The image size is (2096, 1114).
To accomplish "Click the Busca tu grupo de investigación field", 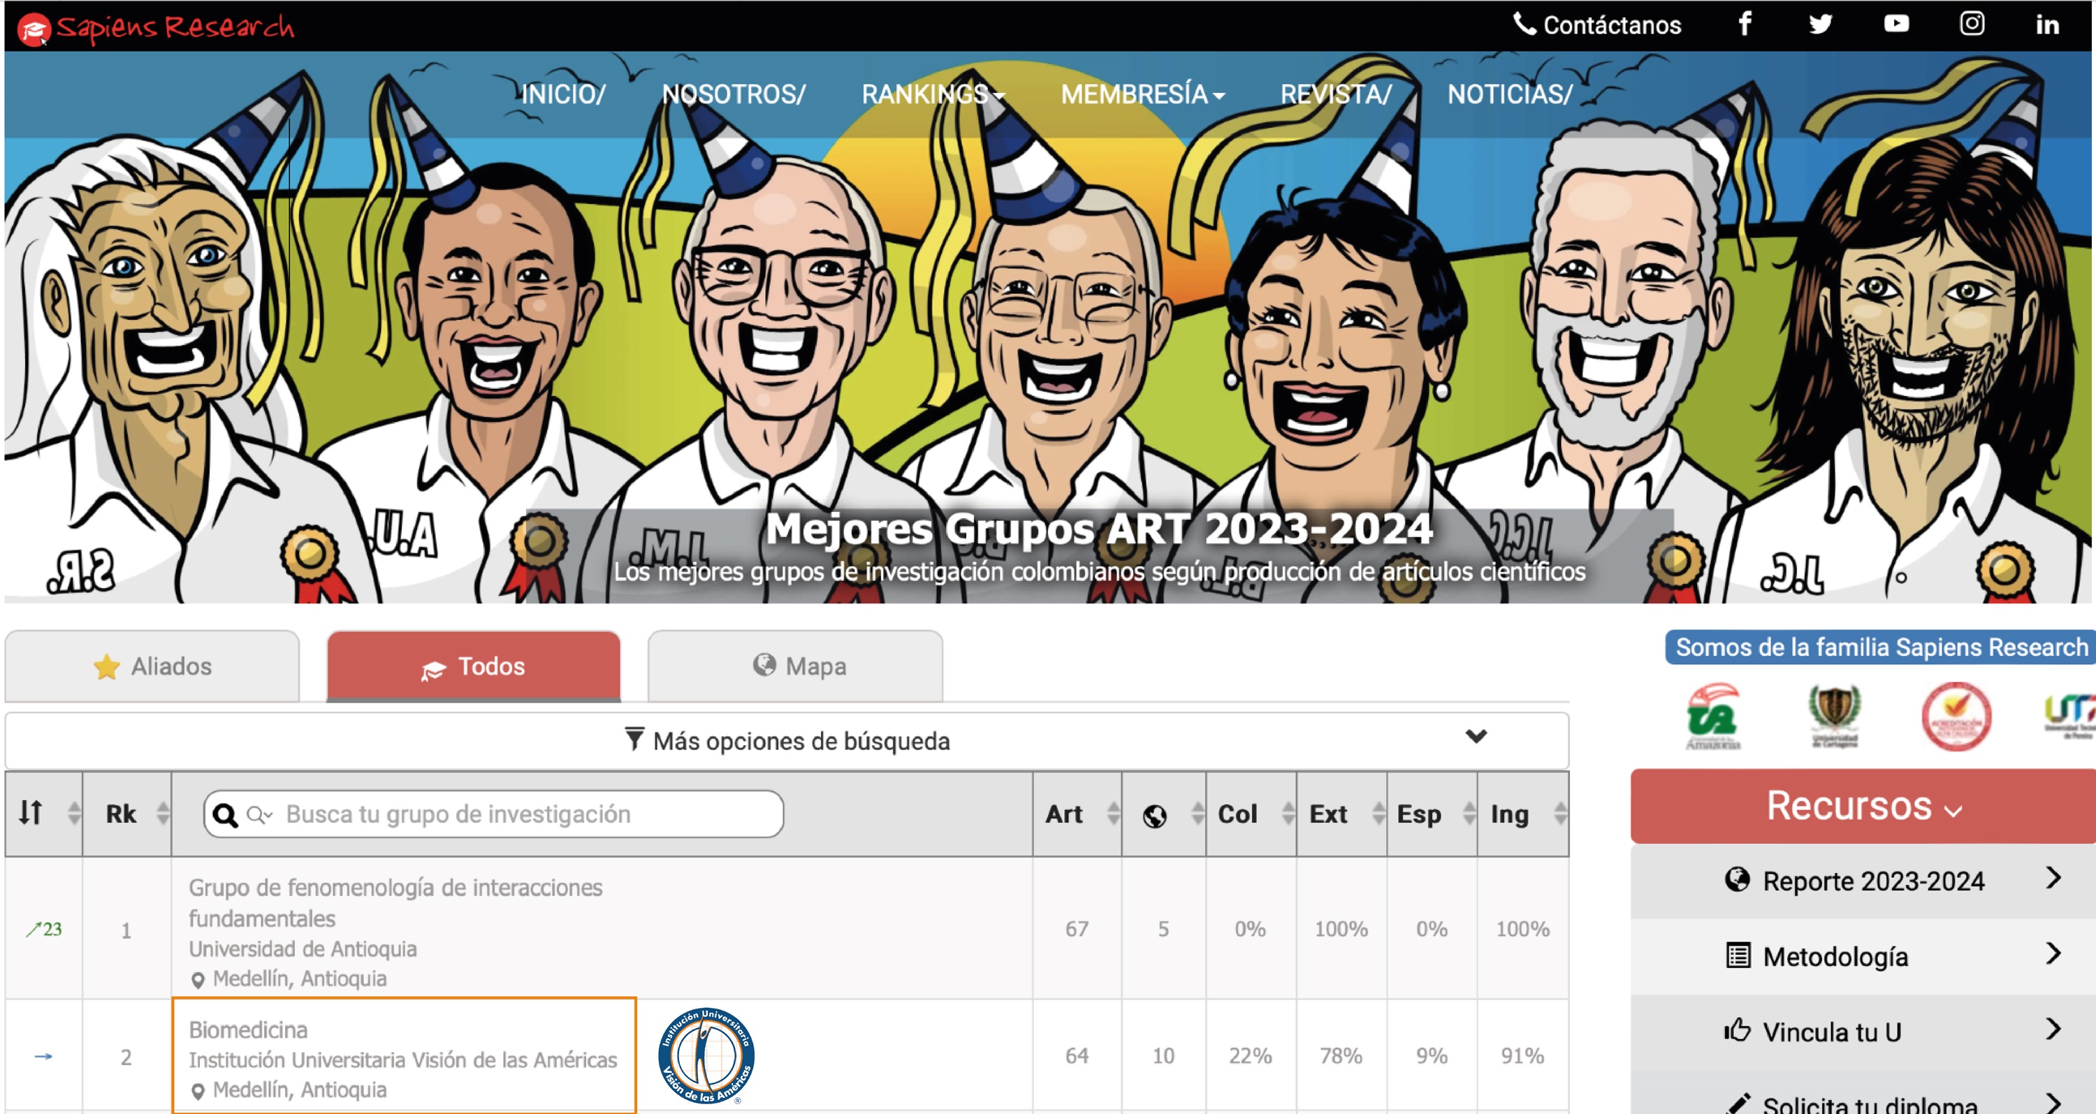I will [x=494, y=814].
